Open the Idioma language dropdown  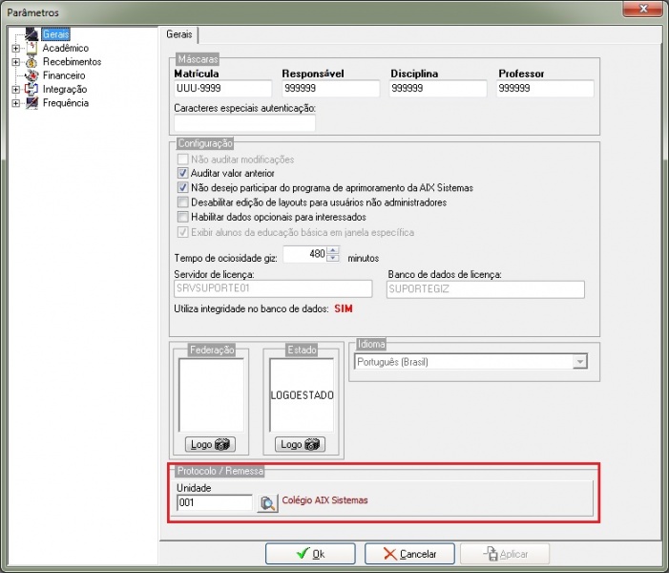point(580,362)
